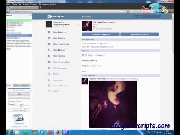Click the Информация section header
This screenshot has width=180, height=135.
click(x=120, y=40)
